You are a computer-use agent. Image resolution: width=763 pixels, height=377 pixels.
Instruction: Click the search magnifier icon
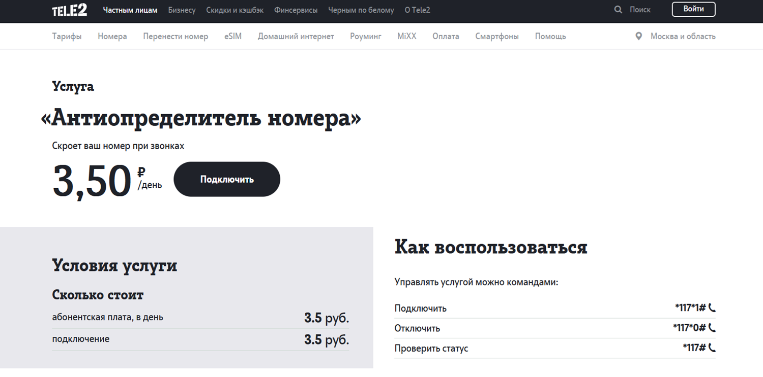[618, 10]
